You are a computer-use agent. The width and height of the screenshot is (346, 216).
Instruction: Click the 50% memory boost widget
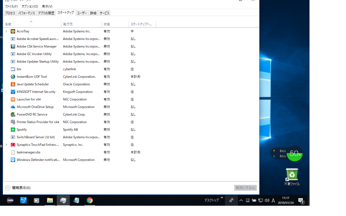pos(295,154)
